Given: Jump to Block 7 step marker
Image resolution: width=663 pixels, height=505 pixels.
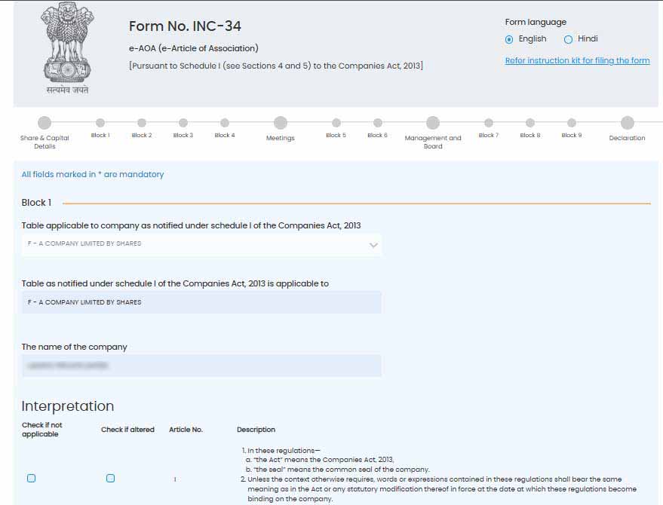Looking at the screenshot, I should (x=489, y=123).
